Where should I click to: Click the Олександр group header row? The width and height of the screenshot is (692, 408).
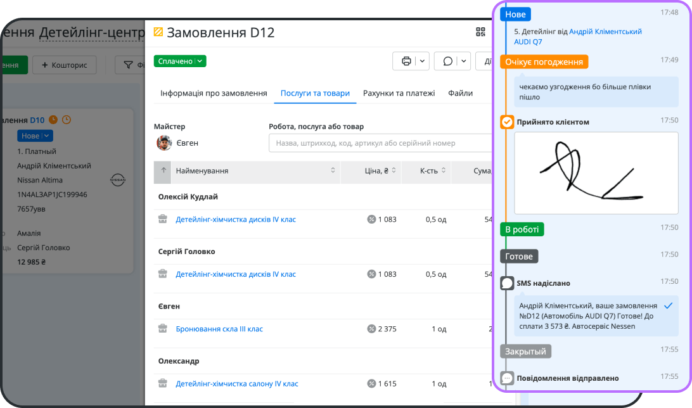[323, 361]
